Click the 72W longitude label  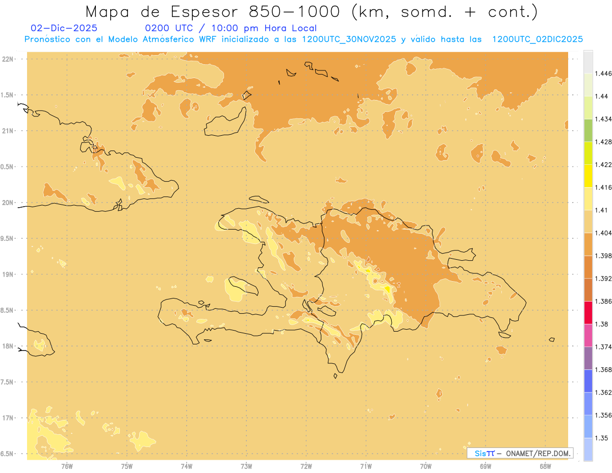point(307,466)
